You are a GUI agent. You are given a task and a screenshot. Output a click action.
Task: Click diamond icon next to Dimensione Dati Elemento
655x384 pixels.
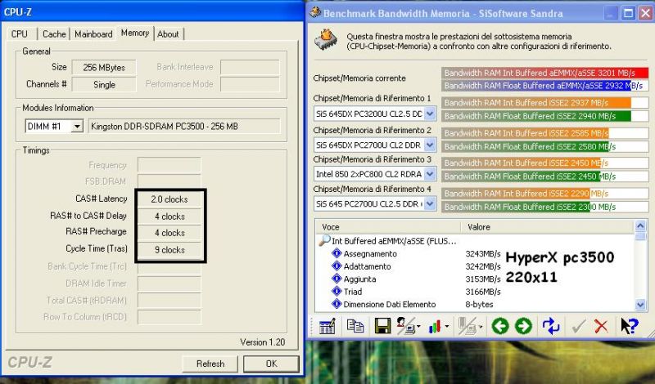[x=337, y=304]
